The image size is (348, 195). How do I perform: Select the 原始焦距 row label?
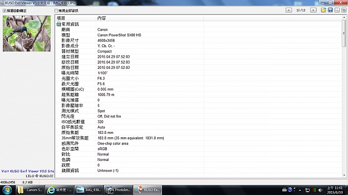pos(70,133)
